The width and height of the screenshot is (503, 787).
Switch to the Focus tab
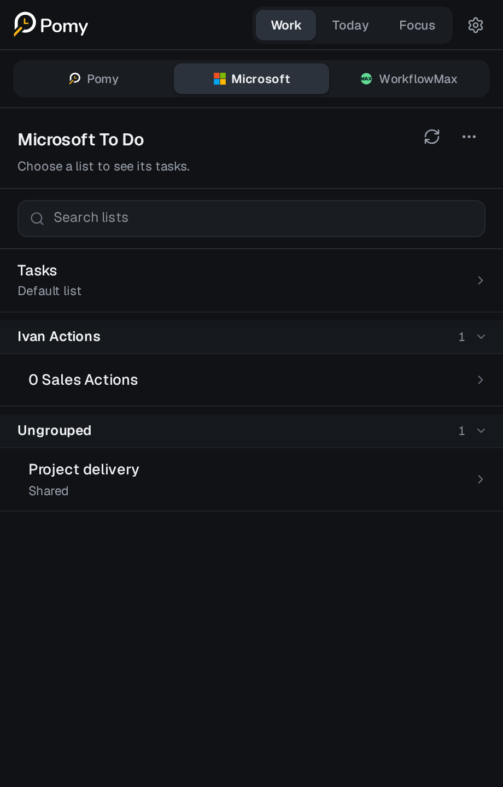[x=417, y=25]
